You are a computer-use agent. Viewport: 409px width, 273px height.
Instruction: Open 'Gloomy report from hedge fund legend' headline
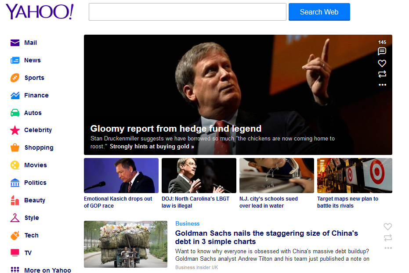point(176,129)
